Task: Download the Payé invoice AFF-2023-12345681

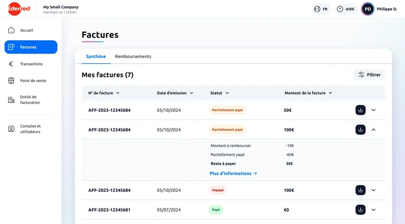Action: [360, 210]
